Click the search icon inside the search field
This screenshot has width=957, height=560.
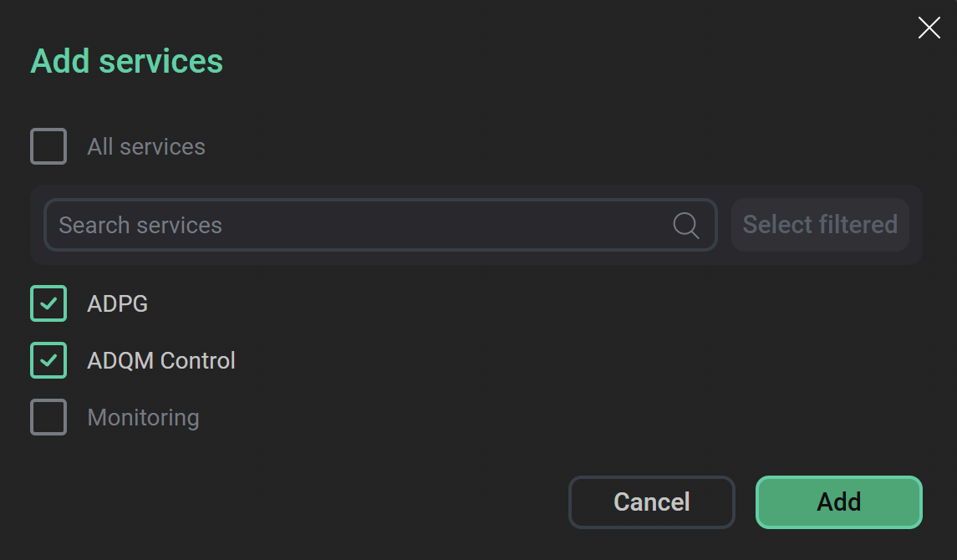[x=685, y=224]
